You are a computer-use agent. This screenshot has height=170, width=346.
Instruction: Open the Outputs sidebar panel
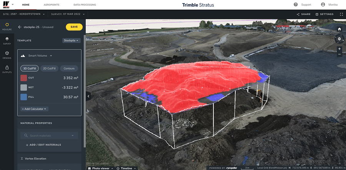[7, 69]
